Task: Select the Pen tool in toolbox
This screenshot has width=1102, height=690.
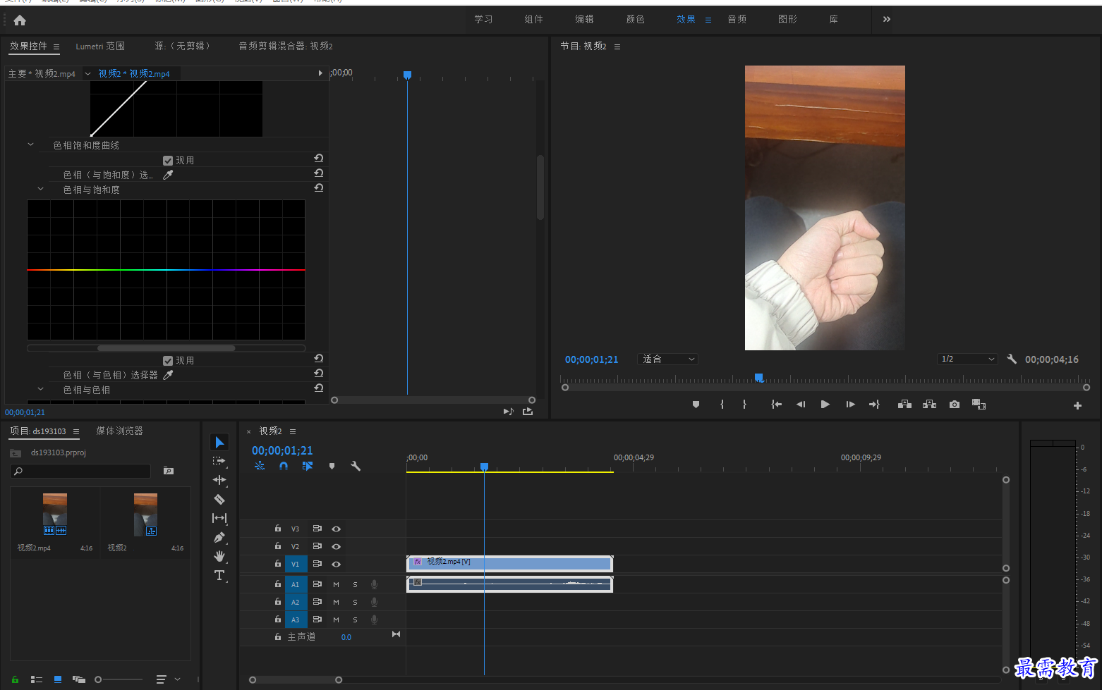Action: (219, 537)
